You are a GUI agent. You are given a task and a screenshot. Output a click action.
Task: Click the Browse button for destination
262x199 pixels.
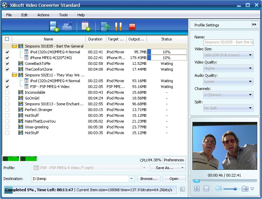point(148,179)
